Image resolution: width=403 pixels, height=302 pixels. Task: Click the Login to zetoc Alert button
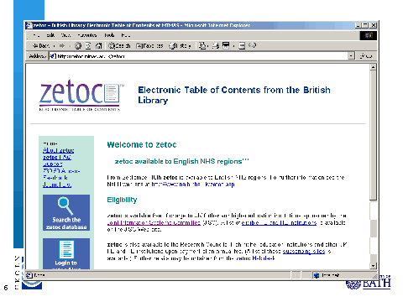pyautogui.click(x=66, y=254)
